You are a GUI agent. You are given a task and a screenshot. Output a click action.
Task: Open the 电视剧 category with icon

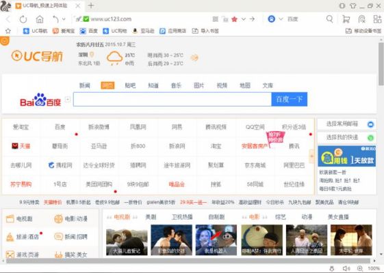19,218
